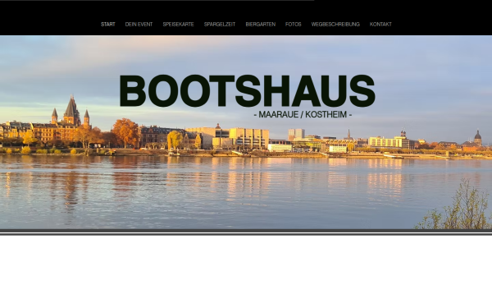Open the SPEISEKARTE menu link
This screenshot has width=492, height=308.
pyautogui.click(x=178, y=24)
